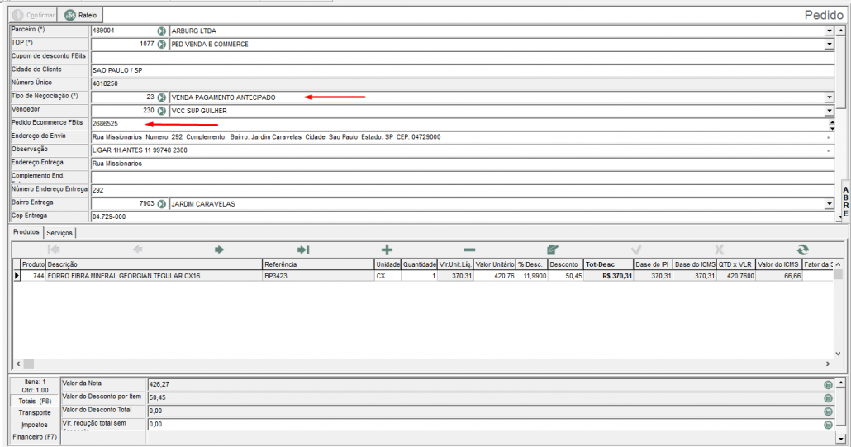The image size is (851, 447).
Task: Click the Rateio button
Action: 83,15
